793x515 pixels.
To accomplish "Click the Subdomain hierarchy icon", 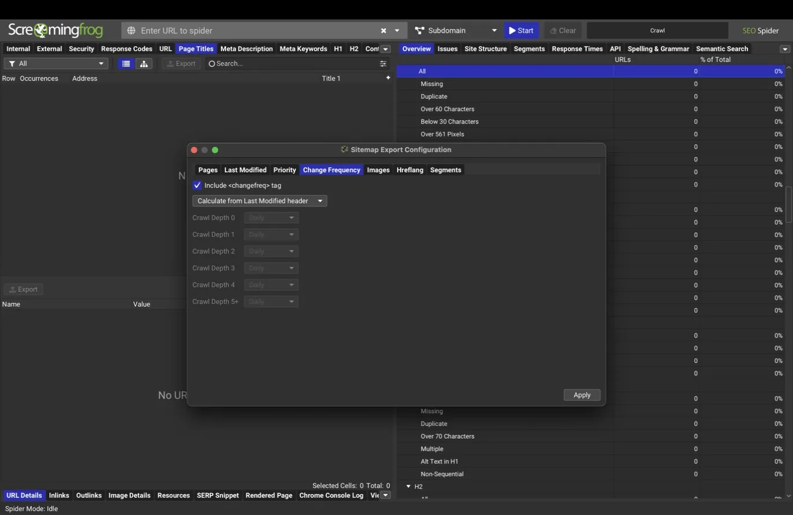I will pyautogui.click(x=420, y=31).
